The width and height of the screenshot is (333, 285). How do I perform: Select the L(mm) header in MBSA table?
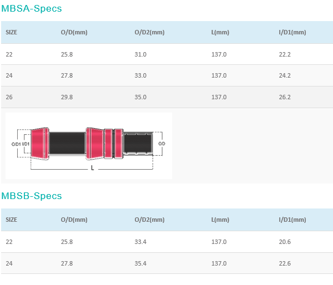click(220, 32)
